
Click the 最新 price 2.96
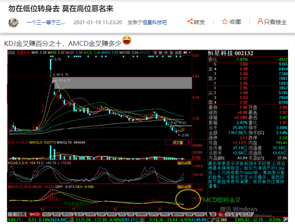point(243,107)
